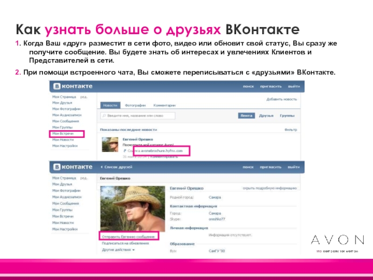Screen dimensions: 373x280
Task: Click the 'Самара' value next to 'Город'
Action: tap(215, 213)
